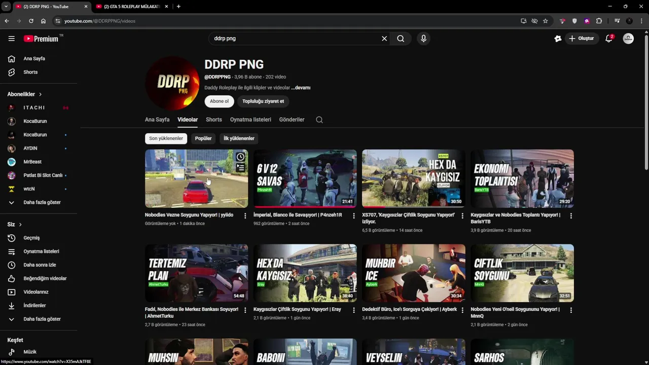649x365 pixels.
Task: Switch to GTA 5 ROLEPLAY browser tab
Action: click(x=132, y=7)
